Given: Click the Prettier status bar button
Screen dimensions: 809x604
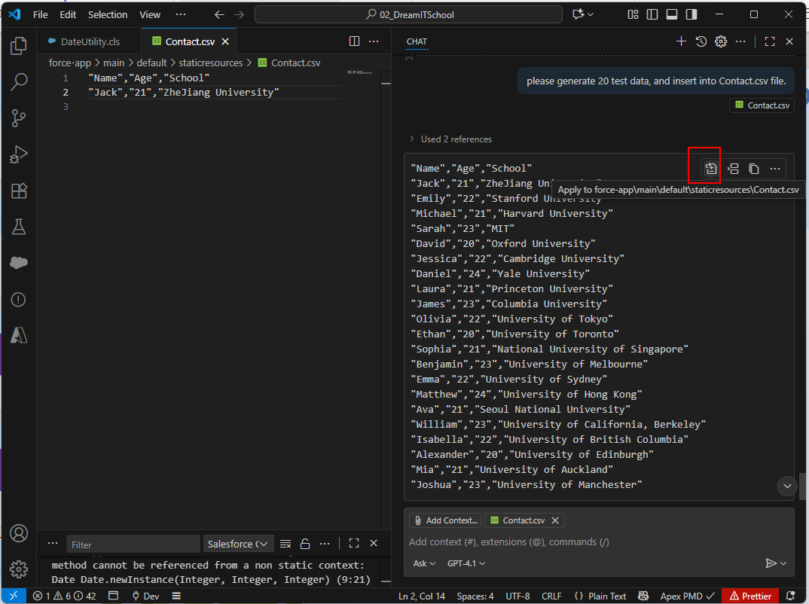Looking at the screenshot, I should coord(749,596).
